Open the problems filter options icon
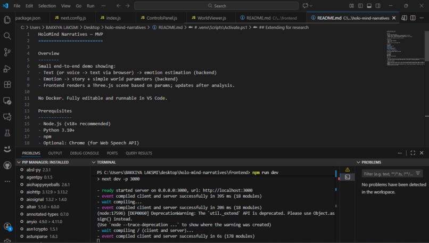429x243 pixels. coord(418,173)
